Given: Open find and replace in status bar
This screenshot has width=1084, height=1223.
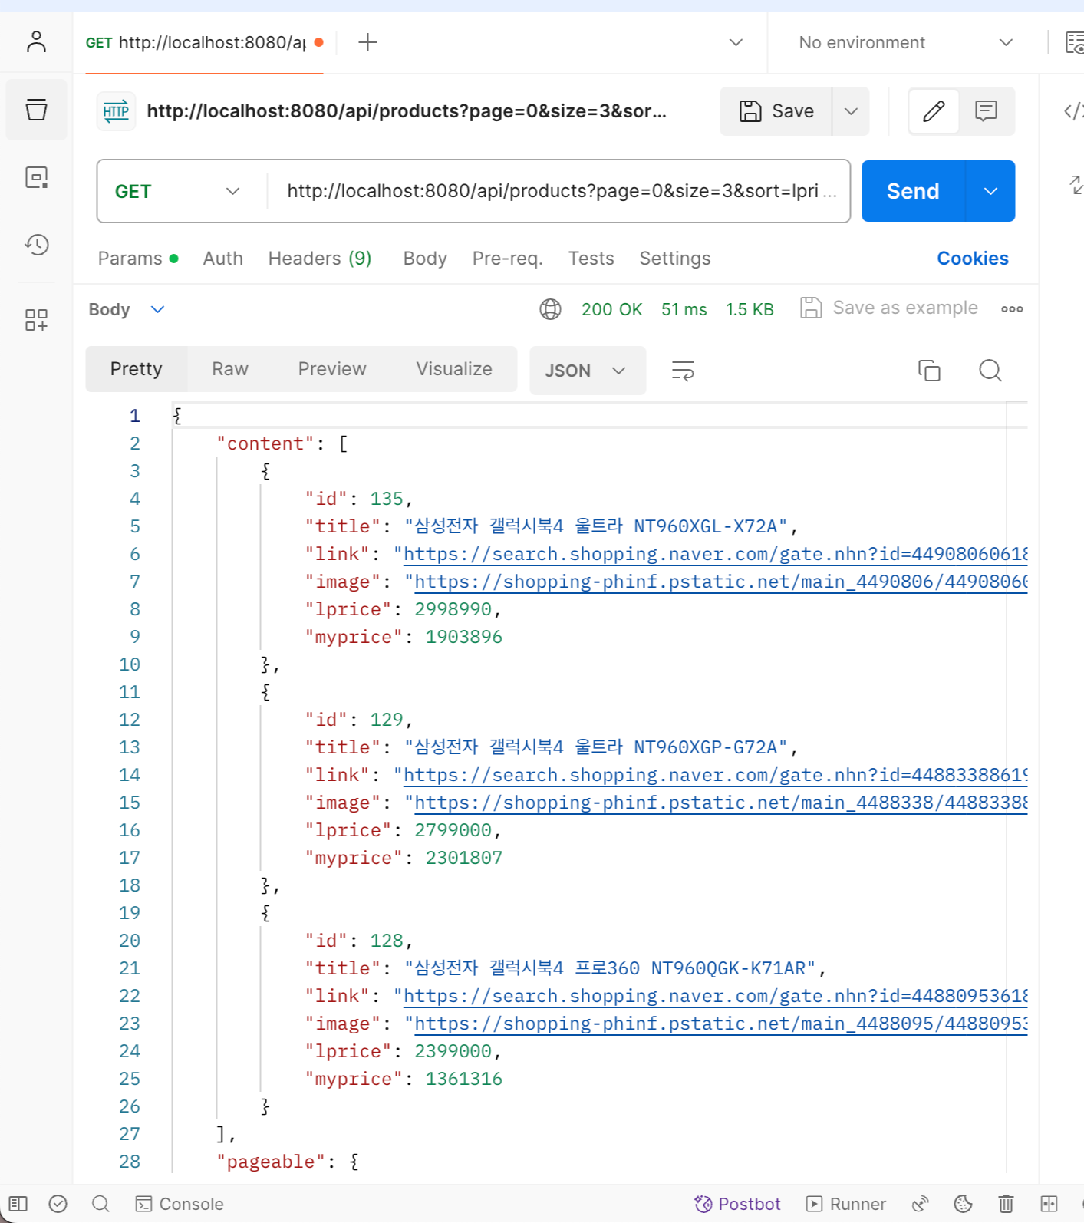Looking at the screenshot, I should click(100, 1204).
